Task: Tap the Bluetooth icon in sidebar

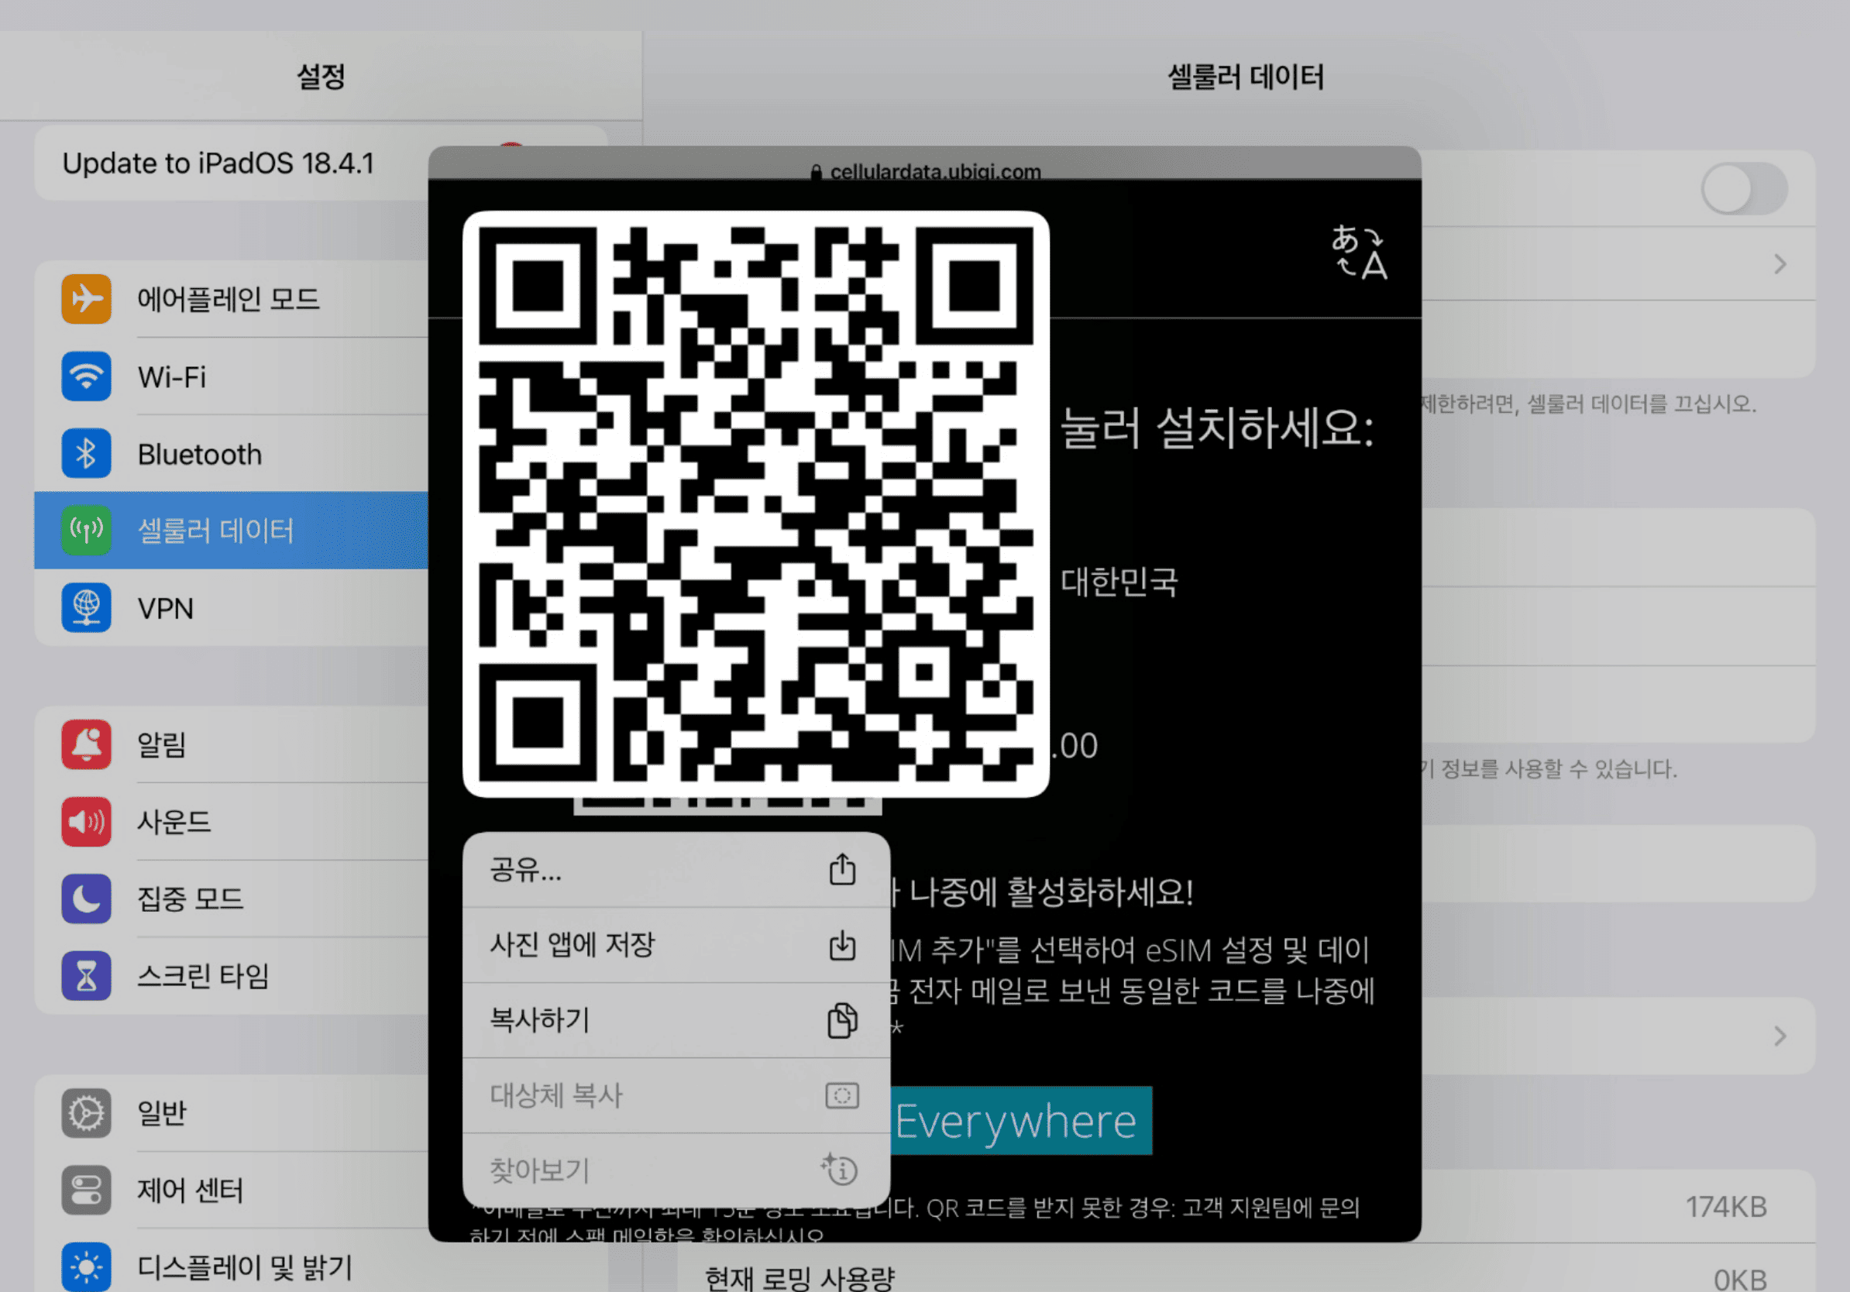Action: pyautogui.click(x=86, y=453)
